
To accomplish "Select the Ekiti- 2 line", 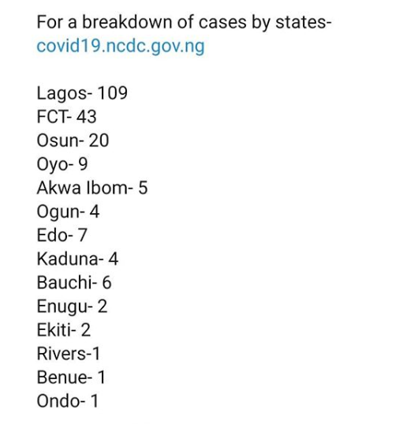I will pos(63,330).
